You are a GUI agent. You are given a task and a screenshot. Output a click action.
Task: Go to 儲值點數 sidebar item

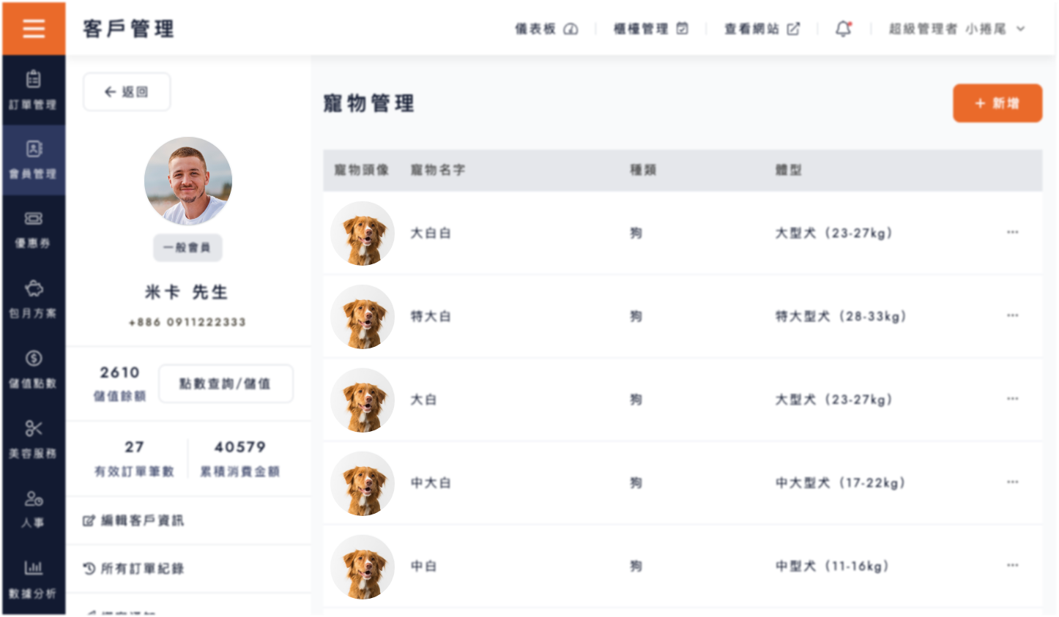point(34,369)
